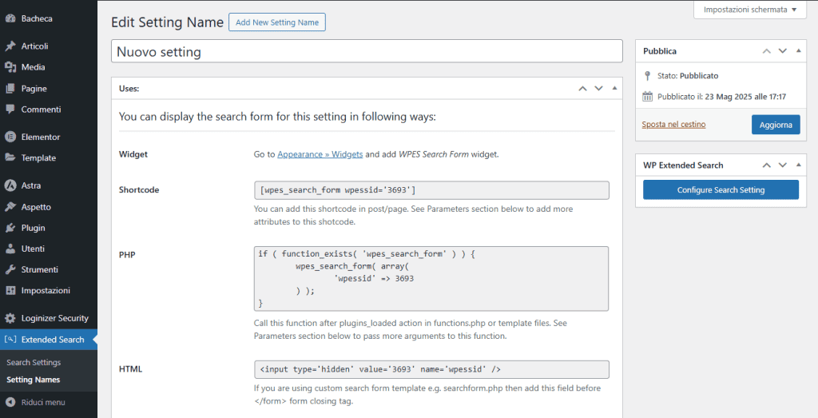The height and width of the screenshot is (418, 818).
Task: Click the Articoli pin icon
Action: coord(10,46)
